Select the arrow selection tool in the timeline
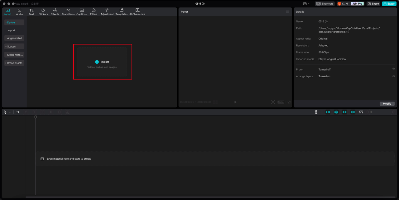 click(x=5, y=112)
